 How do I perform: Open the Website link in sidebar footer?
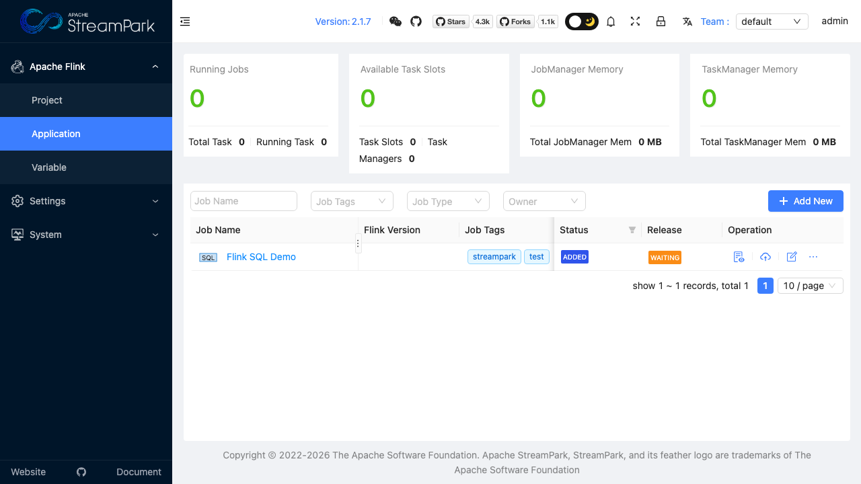point(28,472)
